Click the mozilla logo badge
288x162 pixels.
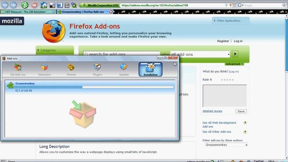click(12, 21)
